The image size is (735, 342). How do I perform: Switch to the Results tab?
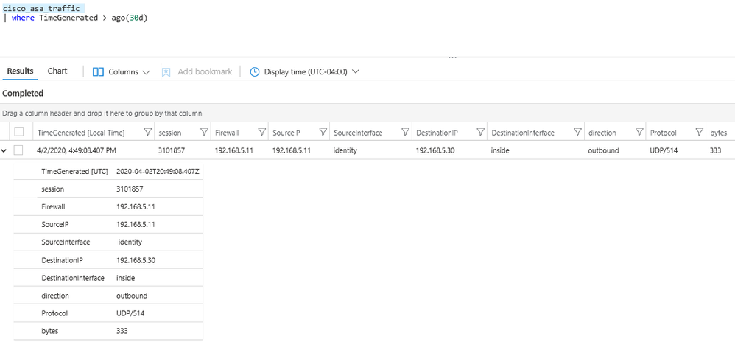[x=20, y=71]
